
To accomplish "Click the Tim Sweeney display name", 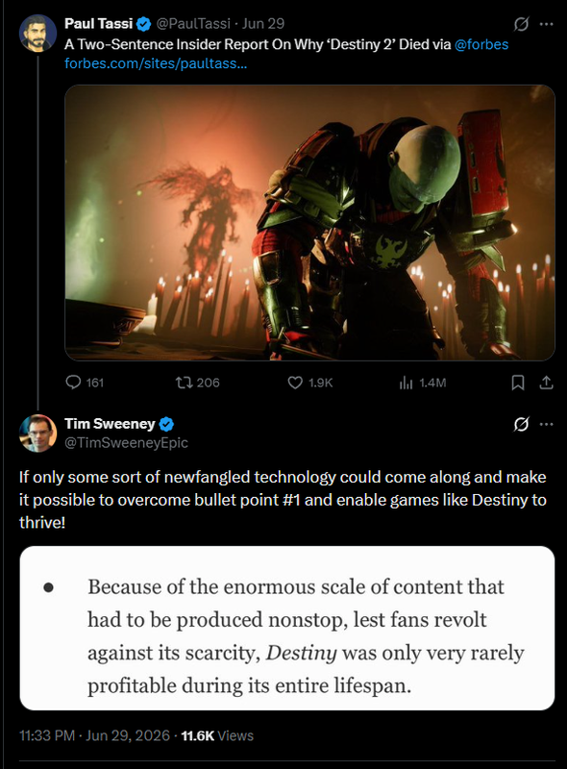I will coord(110,423).
